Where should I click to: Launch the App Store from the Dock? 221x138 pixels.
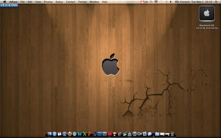point(55,134)
